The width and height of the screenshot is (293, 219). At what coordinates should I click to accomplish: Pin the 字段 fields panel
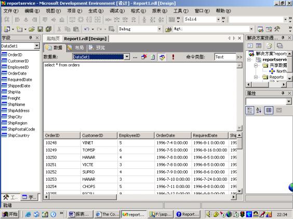31,38
